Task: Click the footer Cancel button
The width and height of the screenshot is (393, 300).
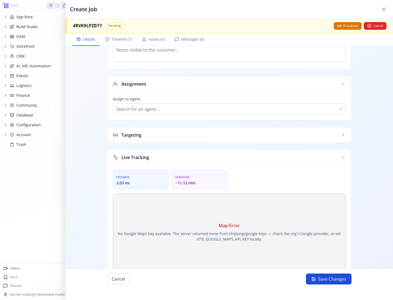Action: [x=118, y=279]
